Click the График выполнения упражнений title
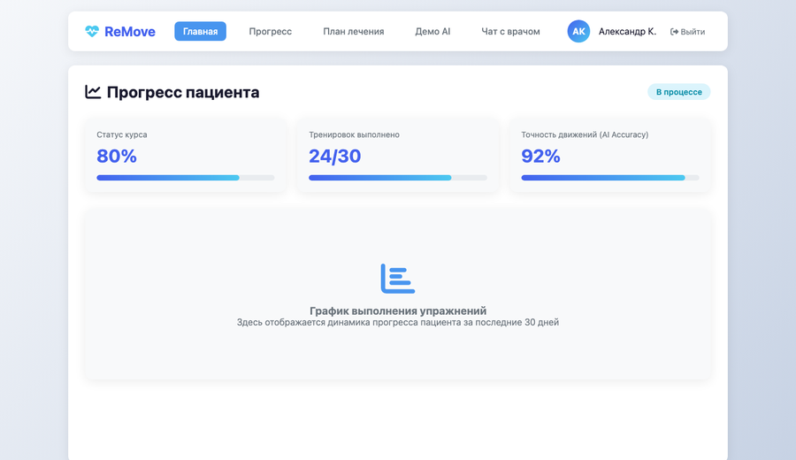This screenshot has height=460, width=796. pos(398,310)
